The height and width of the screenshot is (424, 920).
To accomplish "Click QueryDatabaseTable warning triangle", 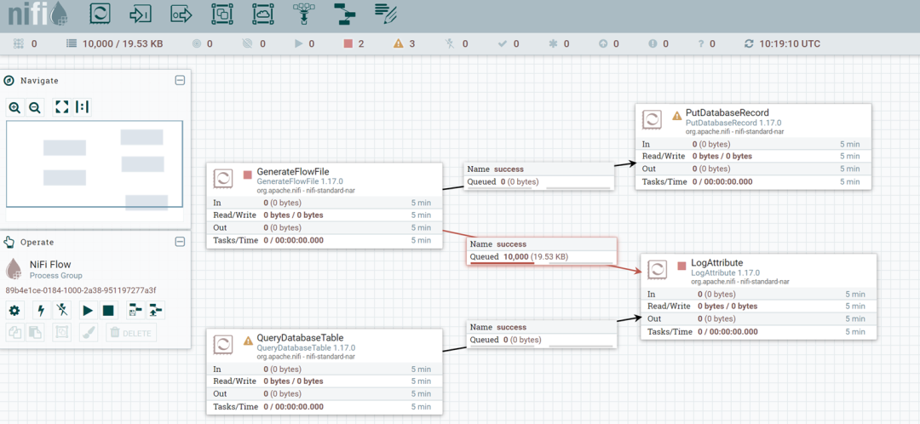I will tap(248, 341).
